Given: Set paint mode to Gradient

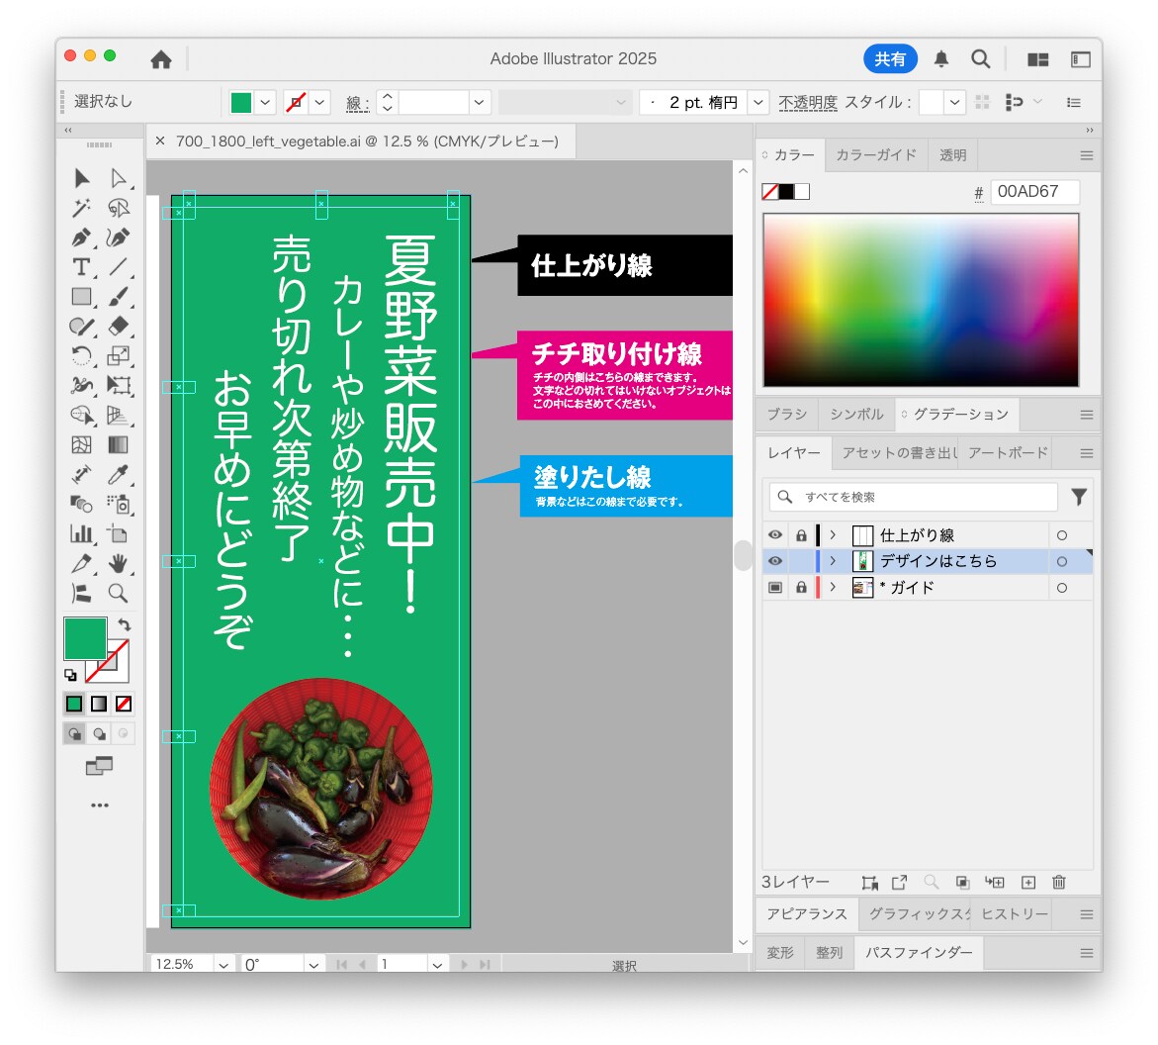Looking at the screenshot, I should click(x=99, y=704).
